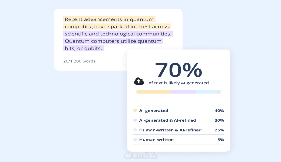Click the large 70% score heading
Viewport: 281px width, 162px height.
click(178, 70)
